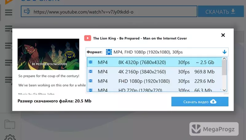This screenshot has height=140, width=246.
Task: Select the MP4 FHD 1080p option, 229.6 Mb
Action: [x=154, y=81]
